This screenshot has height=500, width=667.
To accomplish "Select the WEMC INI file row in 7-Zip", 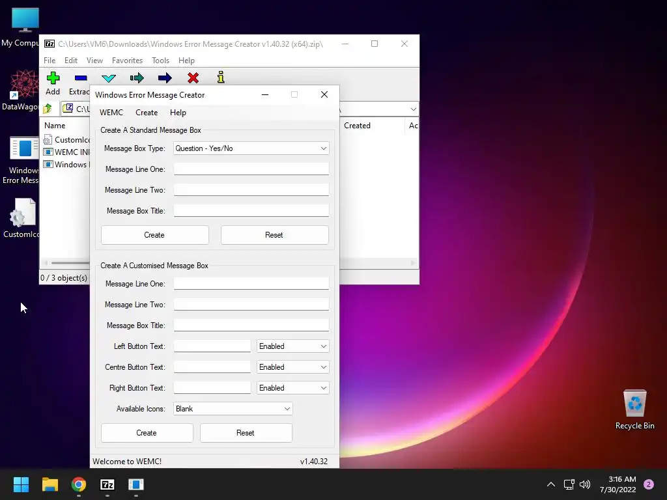I will coord(66,152).
